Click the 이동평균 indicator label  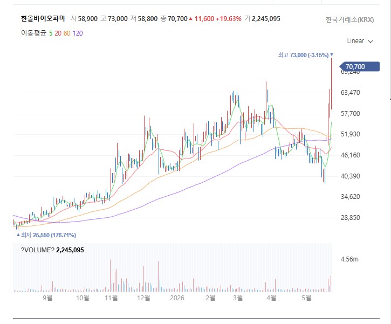point(33,33)
